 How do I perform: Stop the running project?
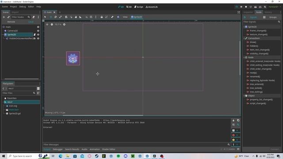coord(246,7)
